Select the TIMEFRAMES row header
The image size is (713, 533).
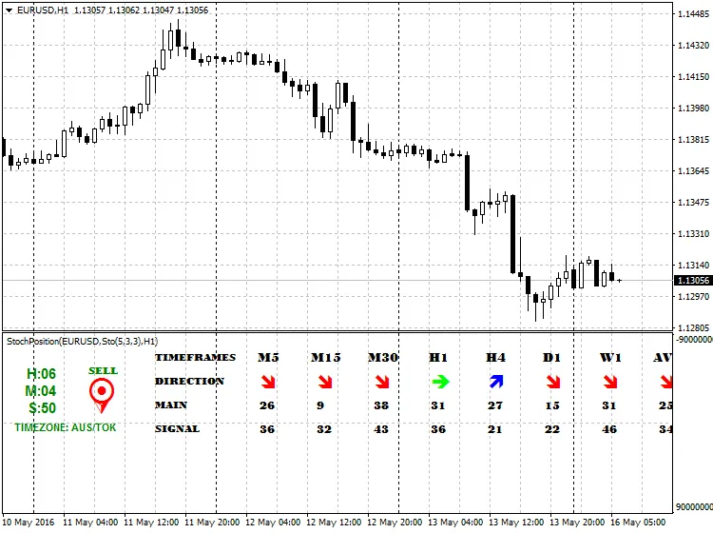(x=197, y=358)
